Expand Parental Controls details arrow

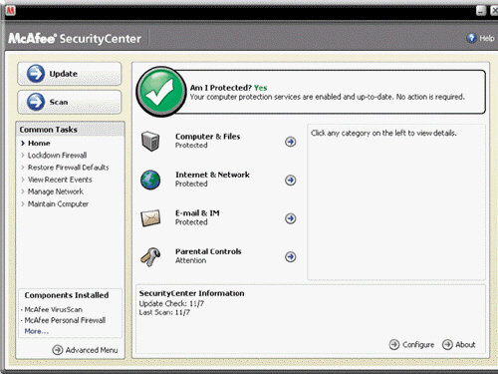pos(291,256)
